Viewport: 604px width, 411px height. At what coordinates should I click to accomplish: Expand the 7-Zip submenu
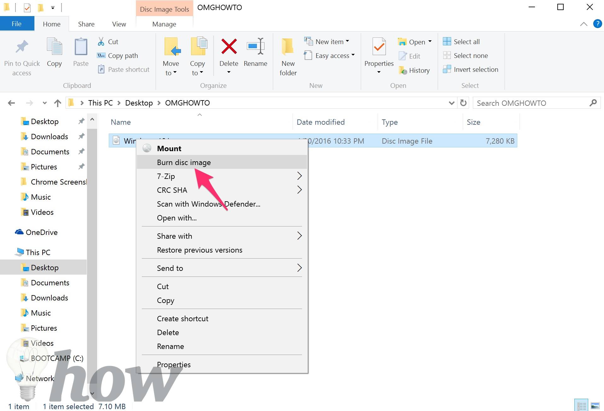(x=222, y=176)
